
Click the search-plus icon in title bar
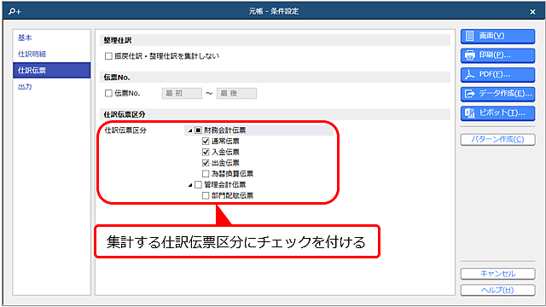15,11
